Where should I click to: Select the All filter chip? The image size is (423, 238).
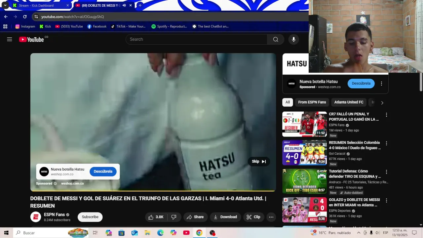pyautogui.click(x=288, y=102)
